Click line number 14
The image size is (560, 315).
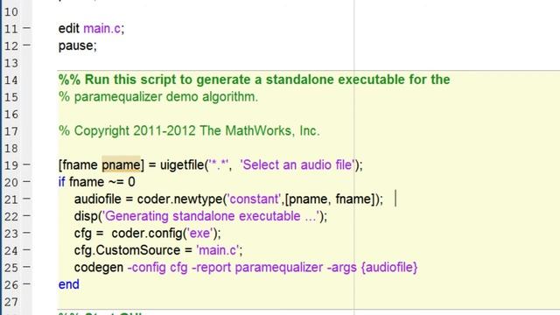point(11,80)
